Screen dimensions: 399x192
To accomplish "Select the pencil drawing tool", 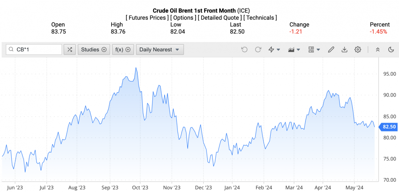I will pos(331,50).
